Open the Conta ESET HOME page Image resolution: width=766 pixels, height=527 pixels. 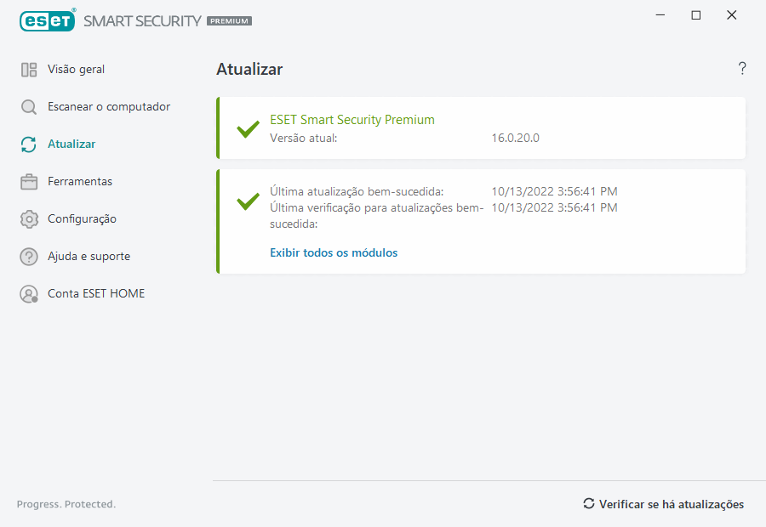point(96,294)
